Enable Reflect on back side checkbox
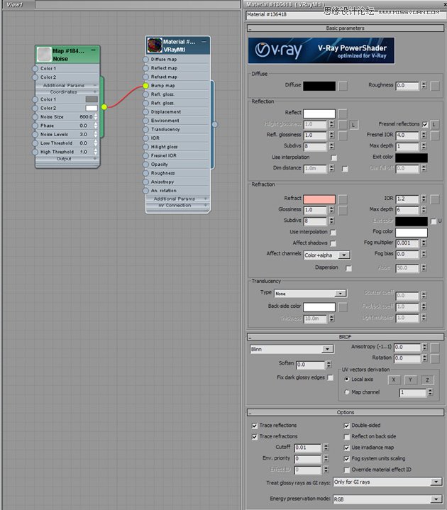 point(347,437)
